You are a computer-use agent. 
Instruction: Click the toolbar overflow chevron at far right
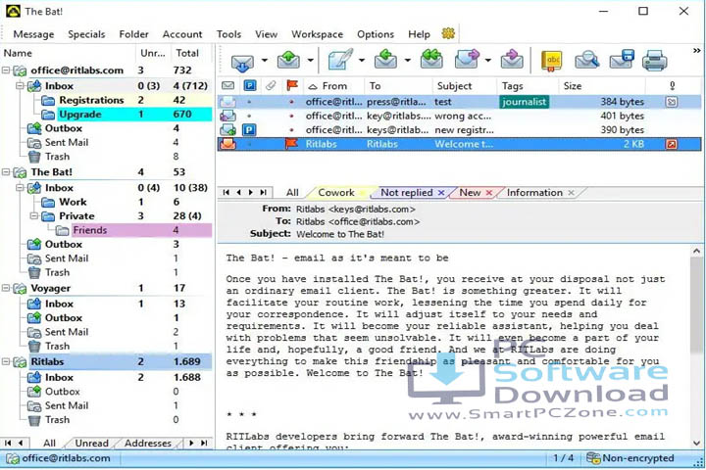(x=696, y=51)
